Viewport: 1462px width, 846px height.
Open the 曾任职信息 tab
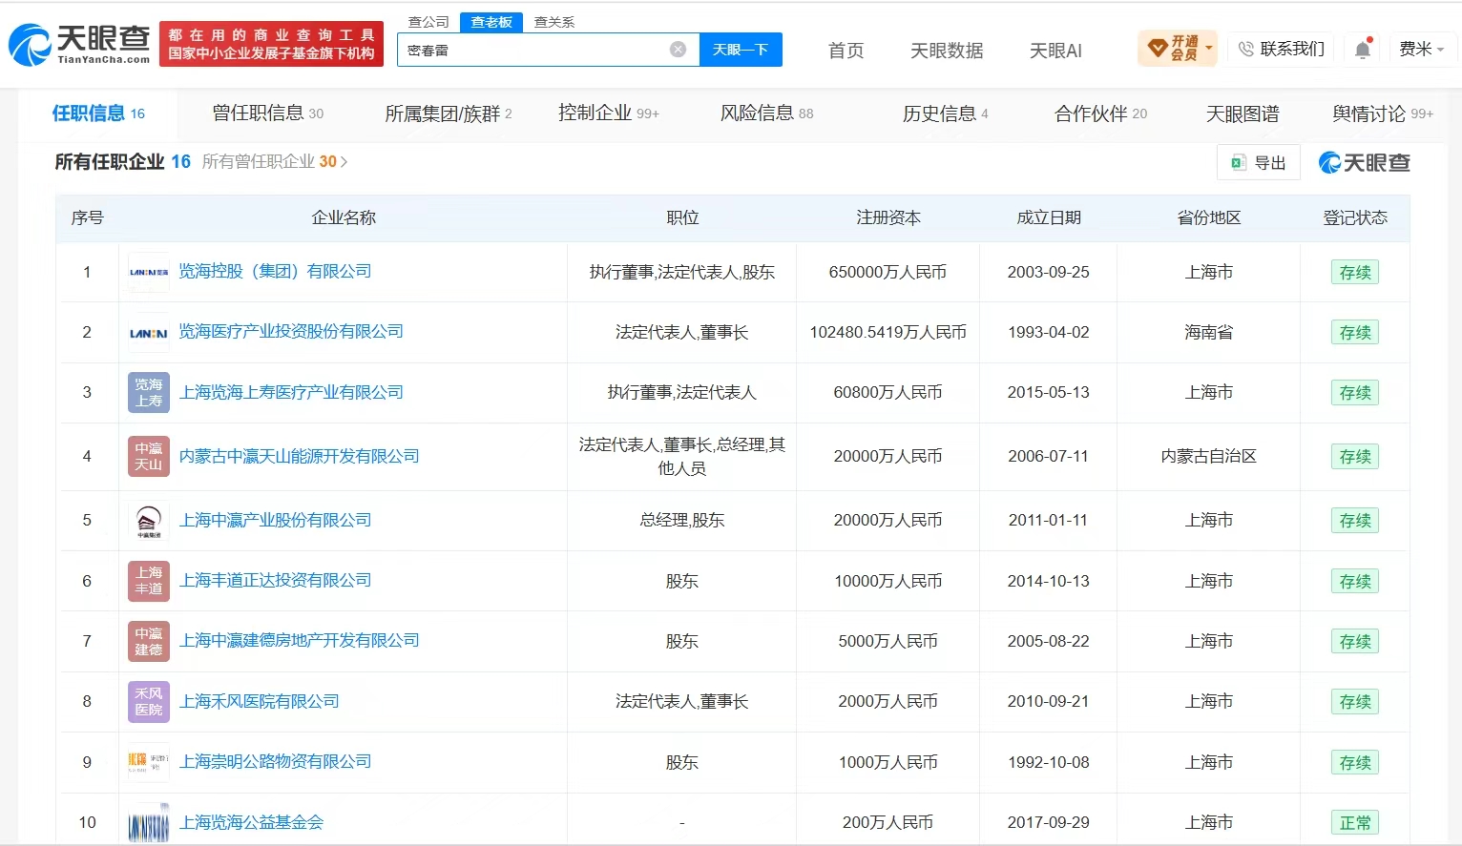point(267,113)
